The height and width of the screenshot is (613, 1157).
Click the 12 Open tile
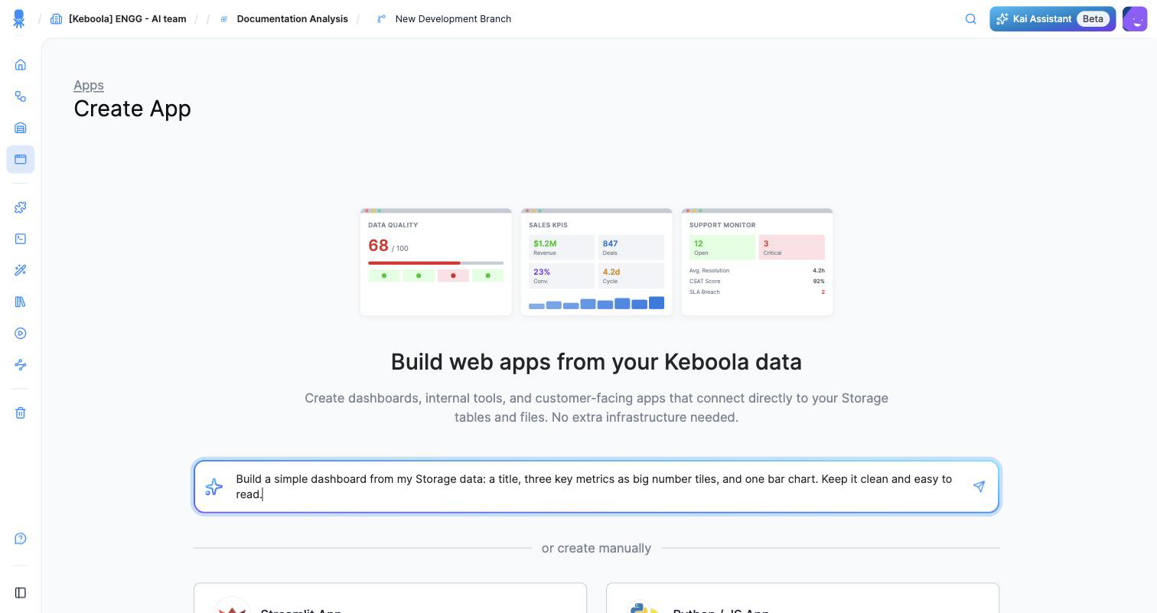pos(722,247)
